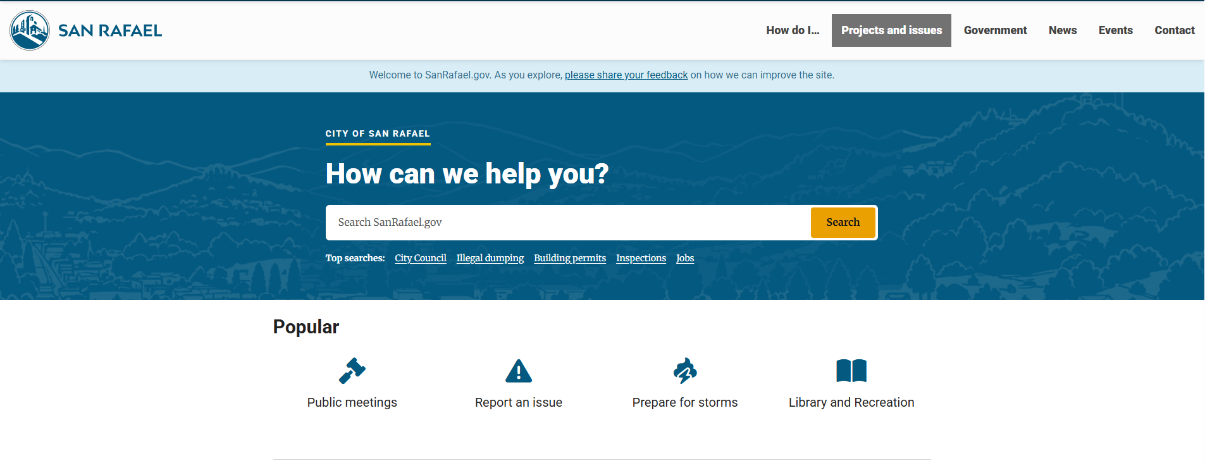Click the warning triangle Report an issue icon
The height and width of the screenshot is (463, 1205).
tap(519, 371)
